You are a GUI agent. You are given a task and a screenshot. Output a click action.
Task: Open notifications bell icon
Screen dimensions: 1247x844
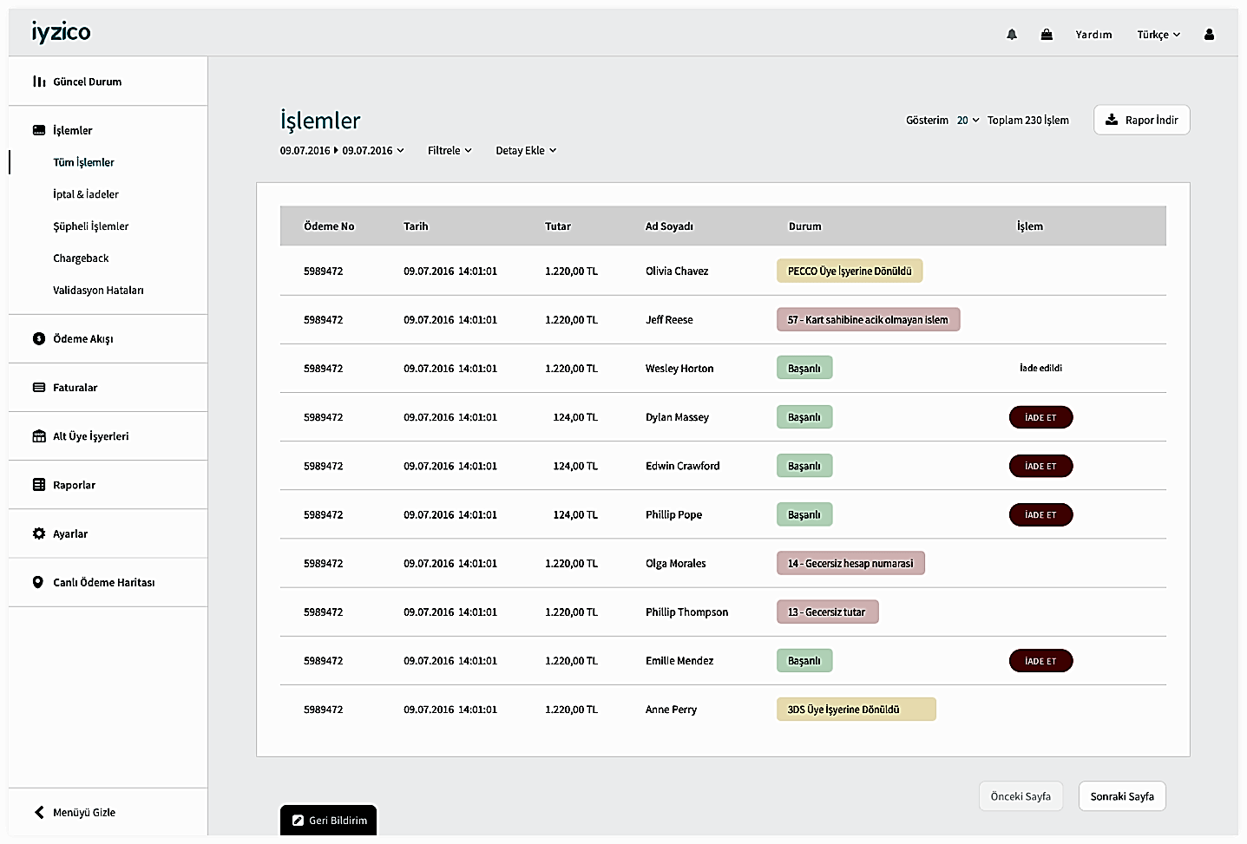click(x=1012, y=35)
